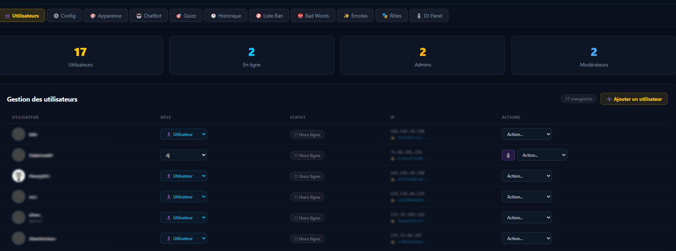Click the En ligne statistics card
The width and height of the screenshot is (676, 251).
(252, 56)
